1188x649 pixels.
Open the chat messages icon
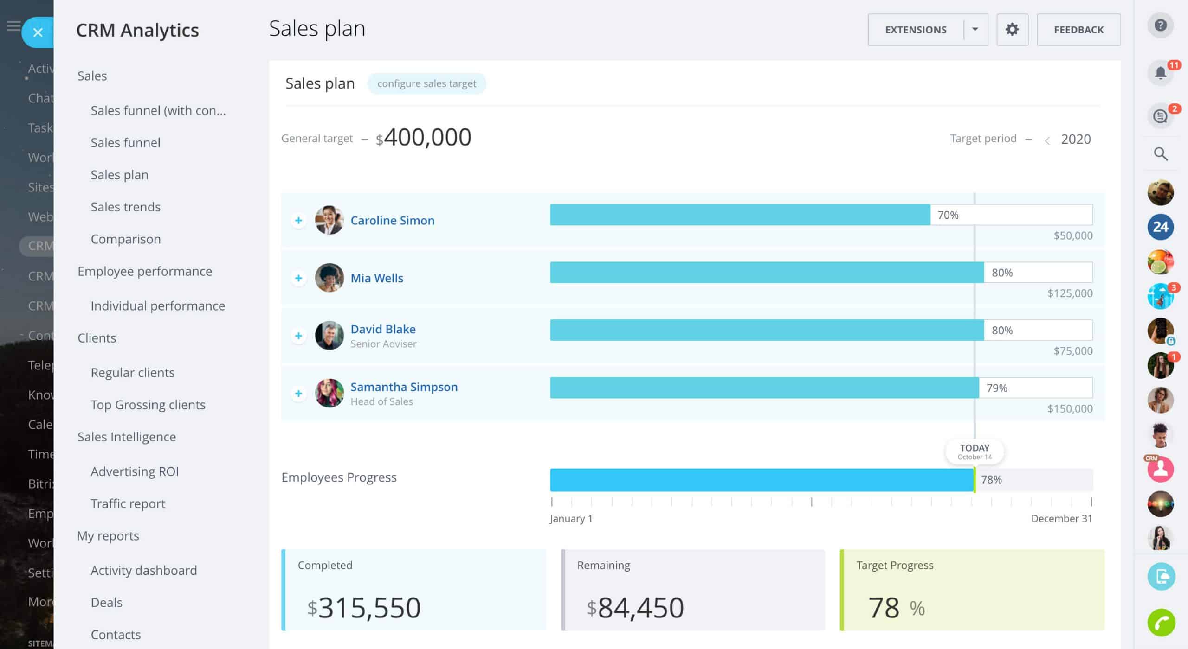click(1160, 116)
